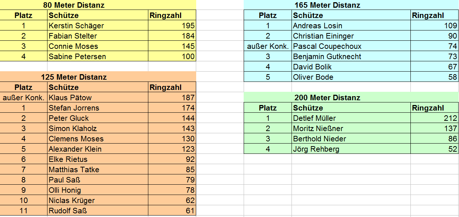
Task: Click Jörg Rehberg's score cell 52
Action: [435, 149]
